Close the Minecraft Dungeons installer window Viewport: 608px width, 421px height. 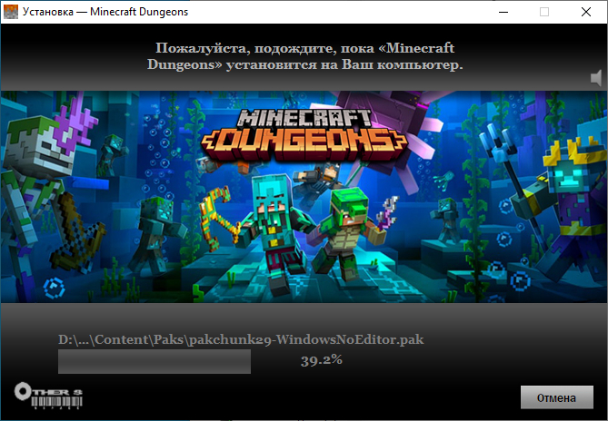point(586,12)
